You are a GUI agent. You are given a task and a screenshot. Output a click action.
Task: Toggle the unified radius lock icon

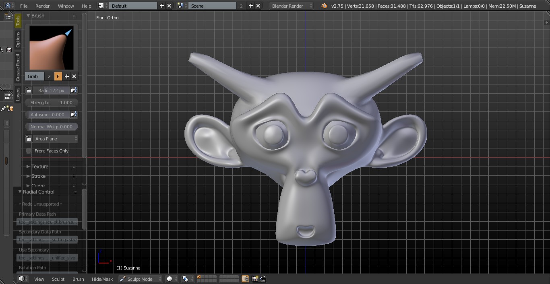tap(29, 91)
